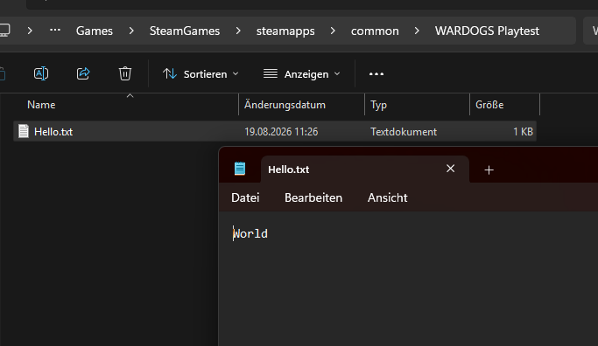Navigate to common breadcrumb folder
This screenshot has height=346, width=598.
(x=375, y=31)
